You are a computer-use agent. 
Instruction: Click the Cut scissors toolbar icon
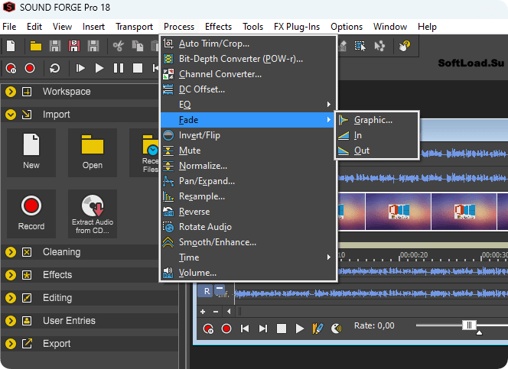[118, 46]
